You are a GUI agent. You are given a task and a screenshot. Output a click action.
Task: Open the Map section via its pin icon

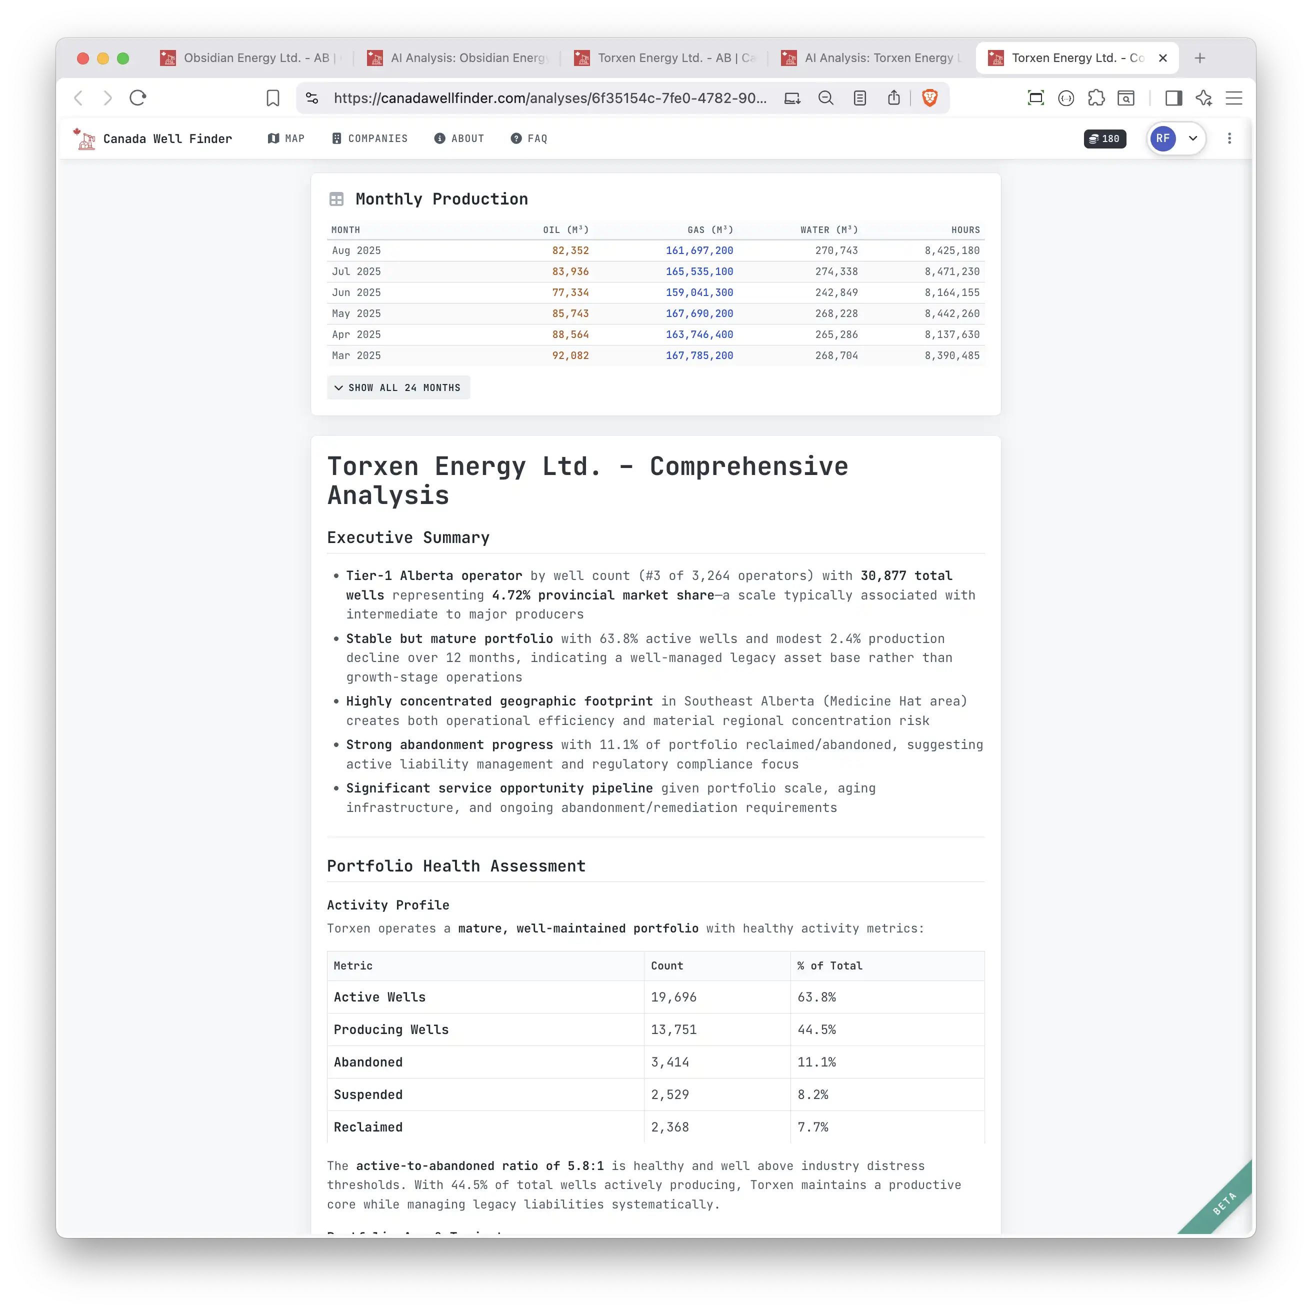pos(273,138)
